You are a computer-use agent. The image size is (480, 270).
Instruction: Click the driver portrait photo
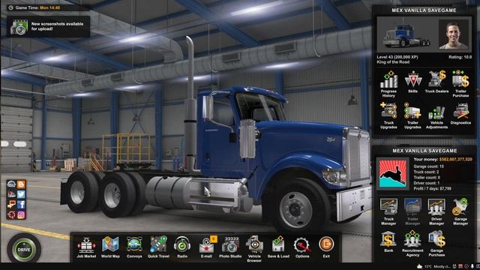pos(453,34)
